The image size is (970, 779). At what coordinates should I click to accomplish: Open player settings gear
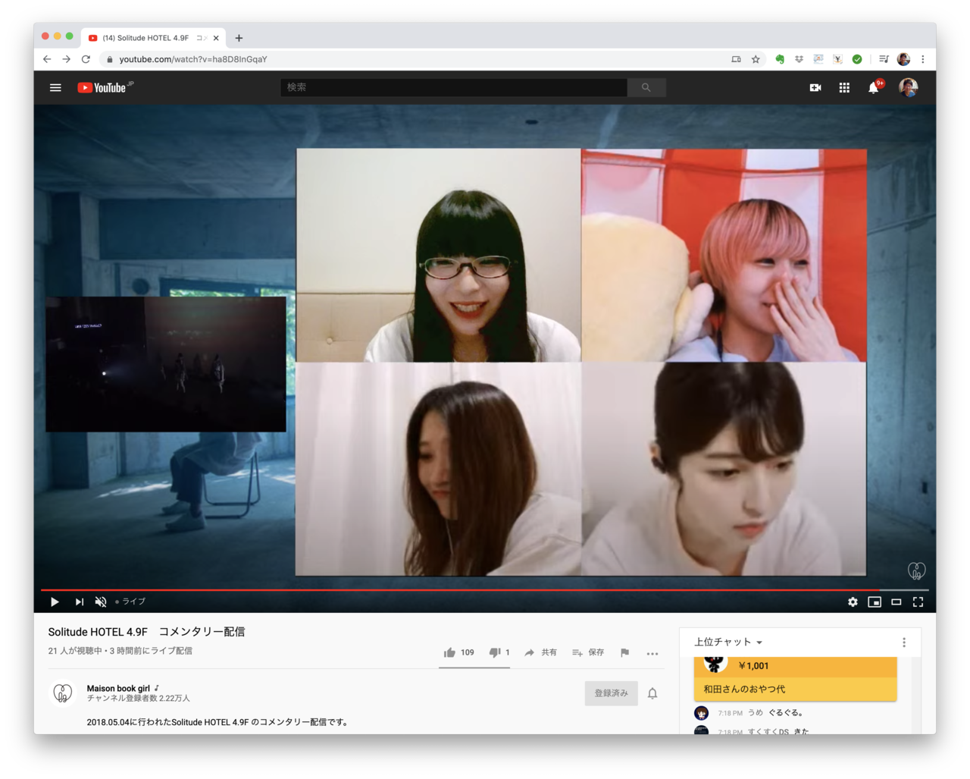tap(853, 602)
